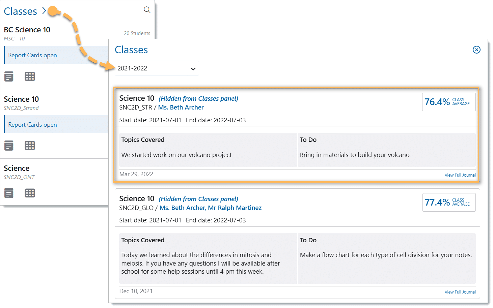Image resolution: width=493 pixels, height=308 pixels.
Task: Open gradebook grid icon under BC Science 10
Action: 30,76
